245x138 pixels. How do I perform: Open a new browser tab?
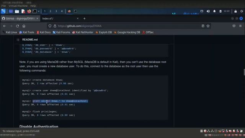(84, 18)
